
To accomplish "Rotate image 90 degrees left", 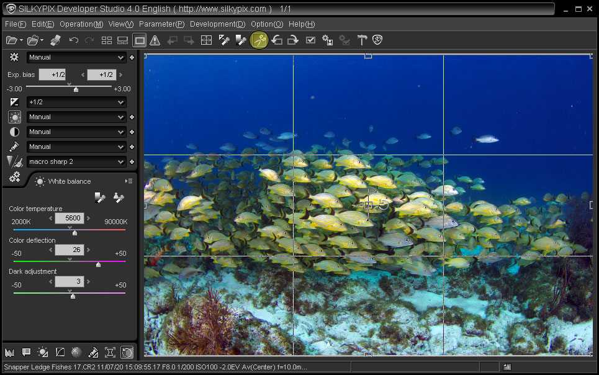I will coord(277,40).
